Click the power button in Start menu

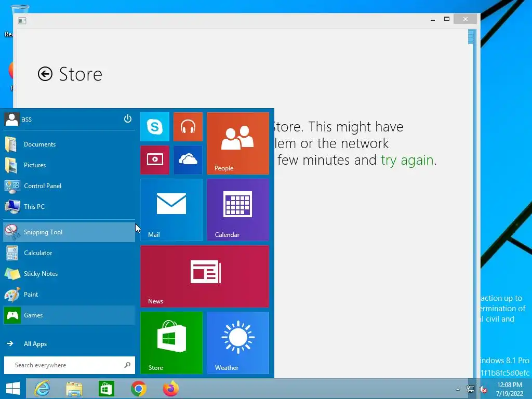(x=128, y=119)
